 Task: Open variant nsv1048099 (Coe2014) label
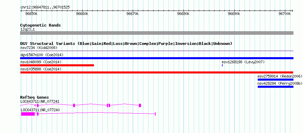[x=41, y=62]
